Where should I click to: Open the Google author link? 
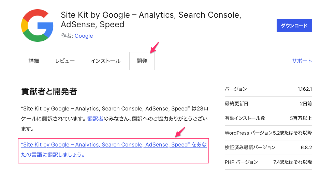coord(84,36)
